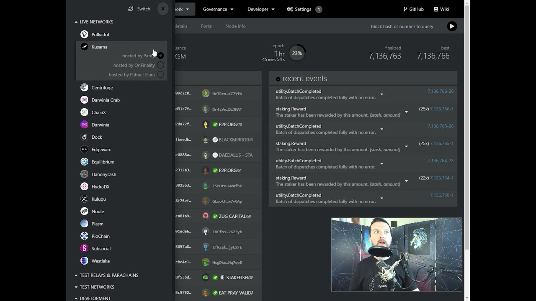The image size is (536, 301).
Task: Click the Subsocial network icon
Action: pos(84,248)
